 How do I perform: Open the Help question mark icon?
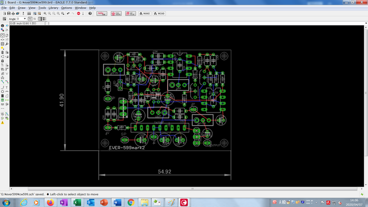point(90,13)
